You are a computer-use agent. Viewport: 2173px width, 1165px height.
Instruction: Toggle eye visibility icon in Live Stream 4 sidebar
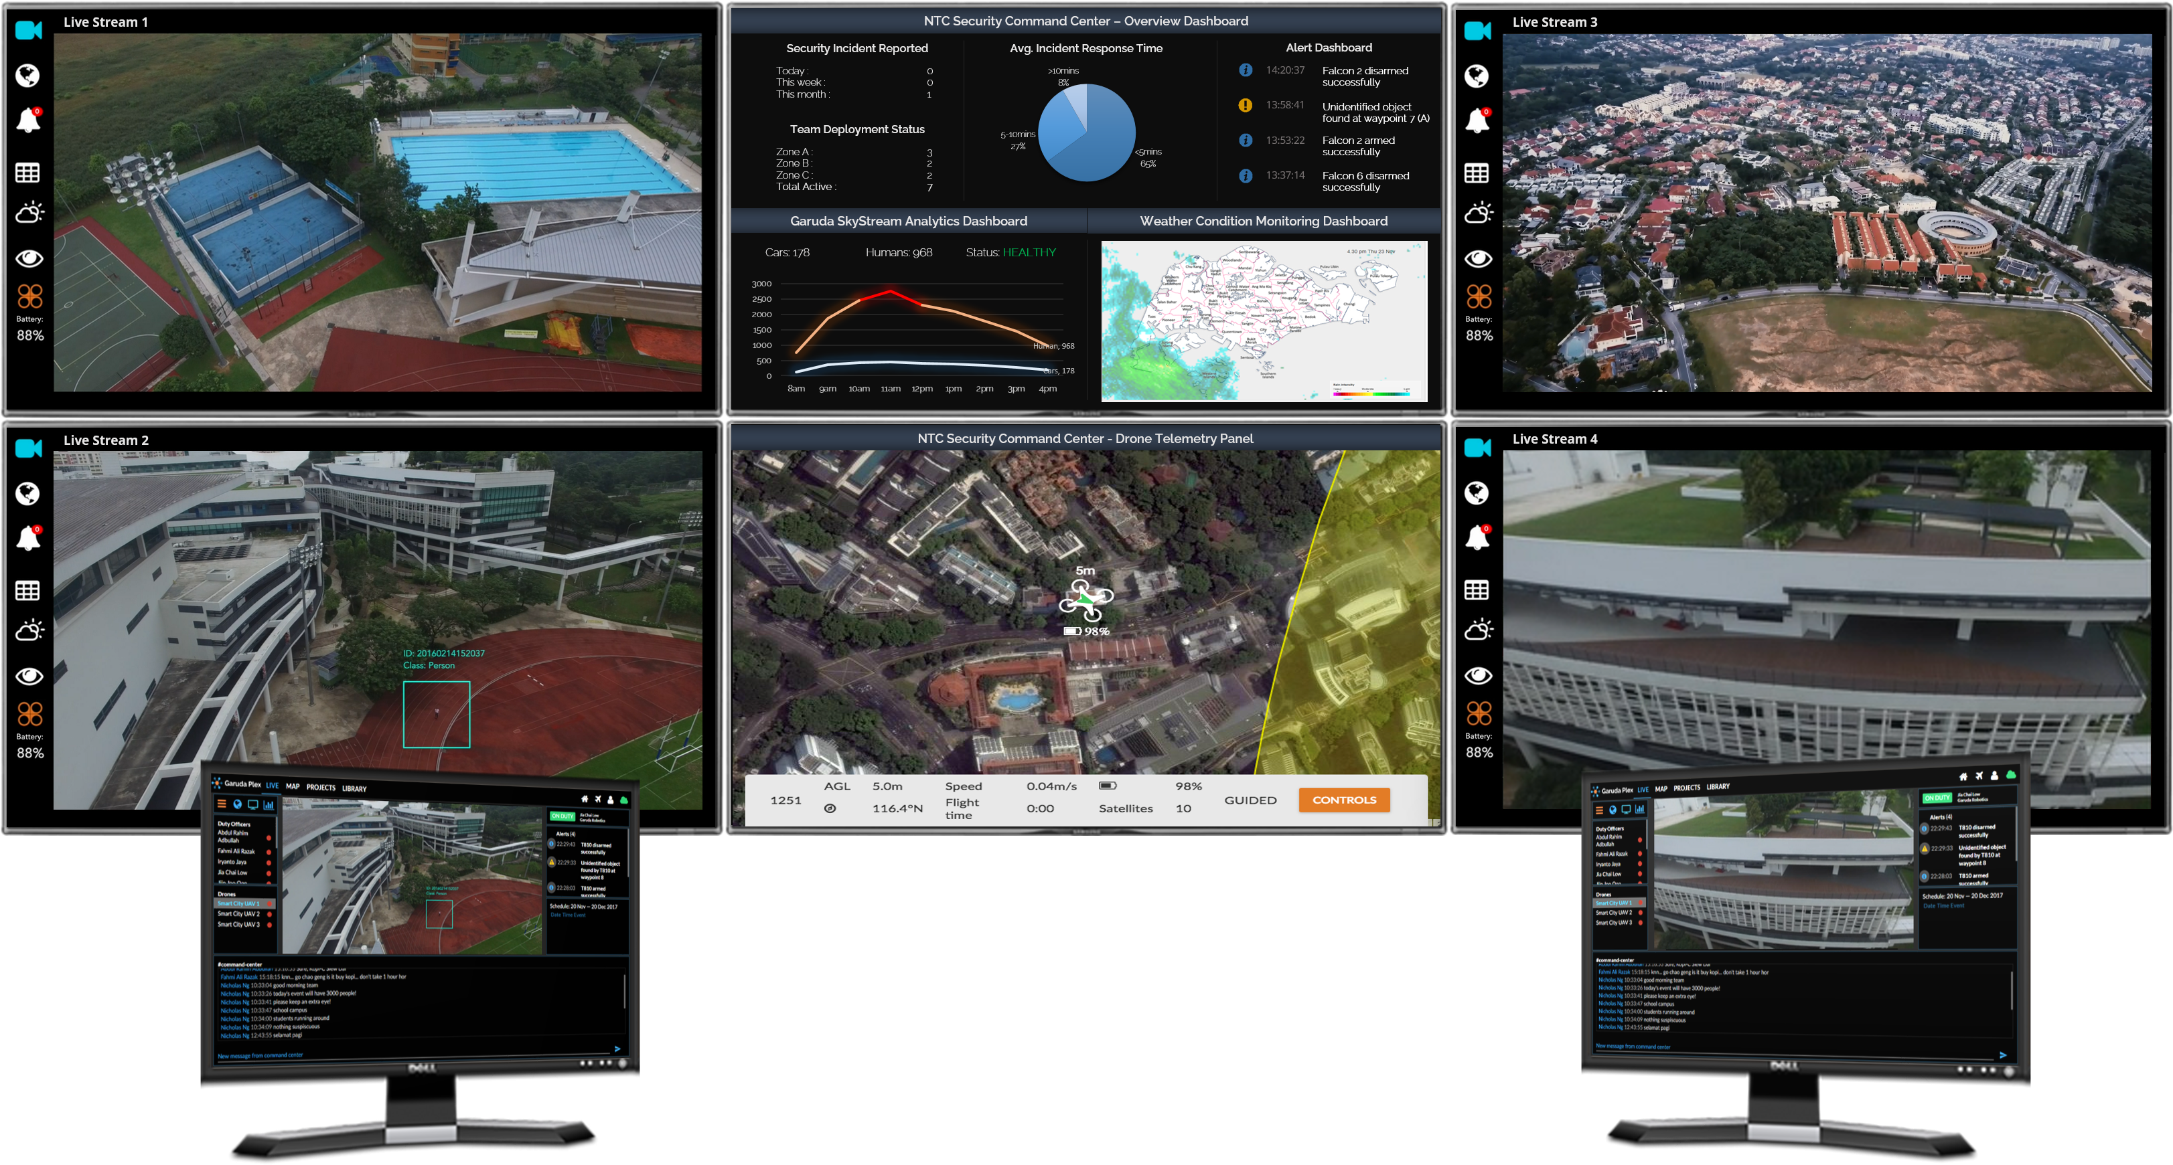1478,675
